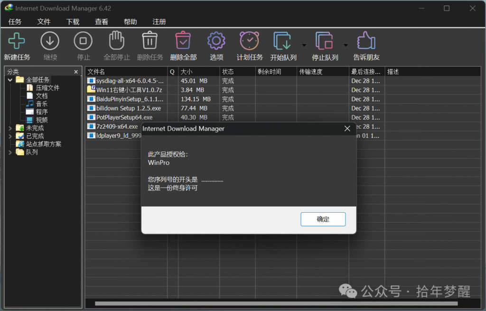This screenshot has height=311, width=486.
Task: Close the 分类 category panel
Action: coord(76,72)
